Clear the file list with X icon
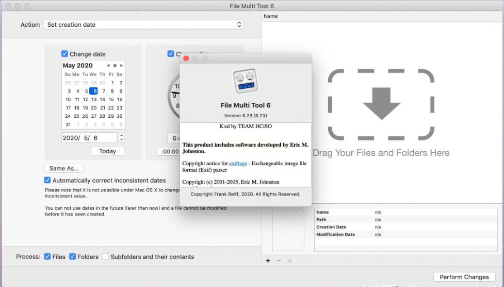The height and width of the screenshot is (287, 504). (289, 261)
